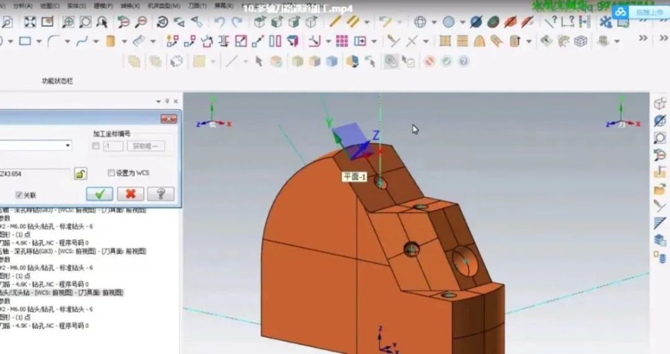Click the double yellow parallel lines icon
Image resolution: width=670 pixels, height=354 pixels.
tap(352, 22)
